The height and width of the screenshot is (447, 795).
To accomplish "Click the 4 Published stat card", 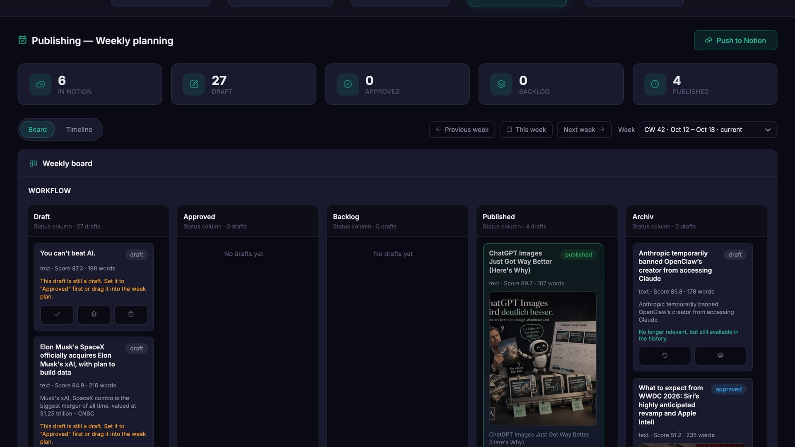I will tap(705, 84).
